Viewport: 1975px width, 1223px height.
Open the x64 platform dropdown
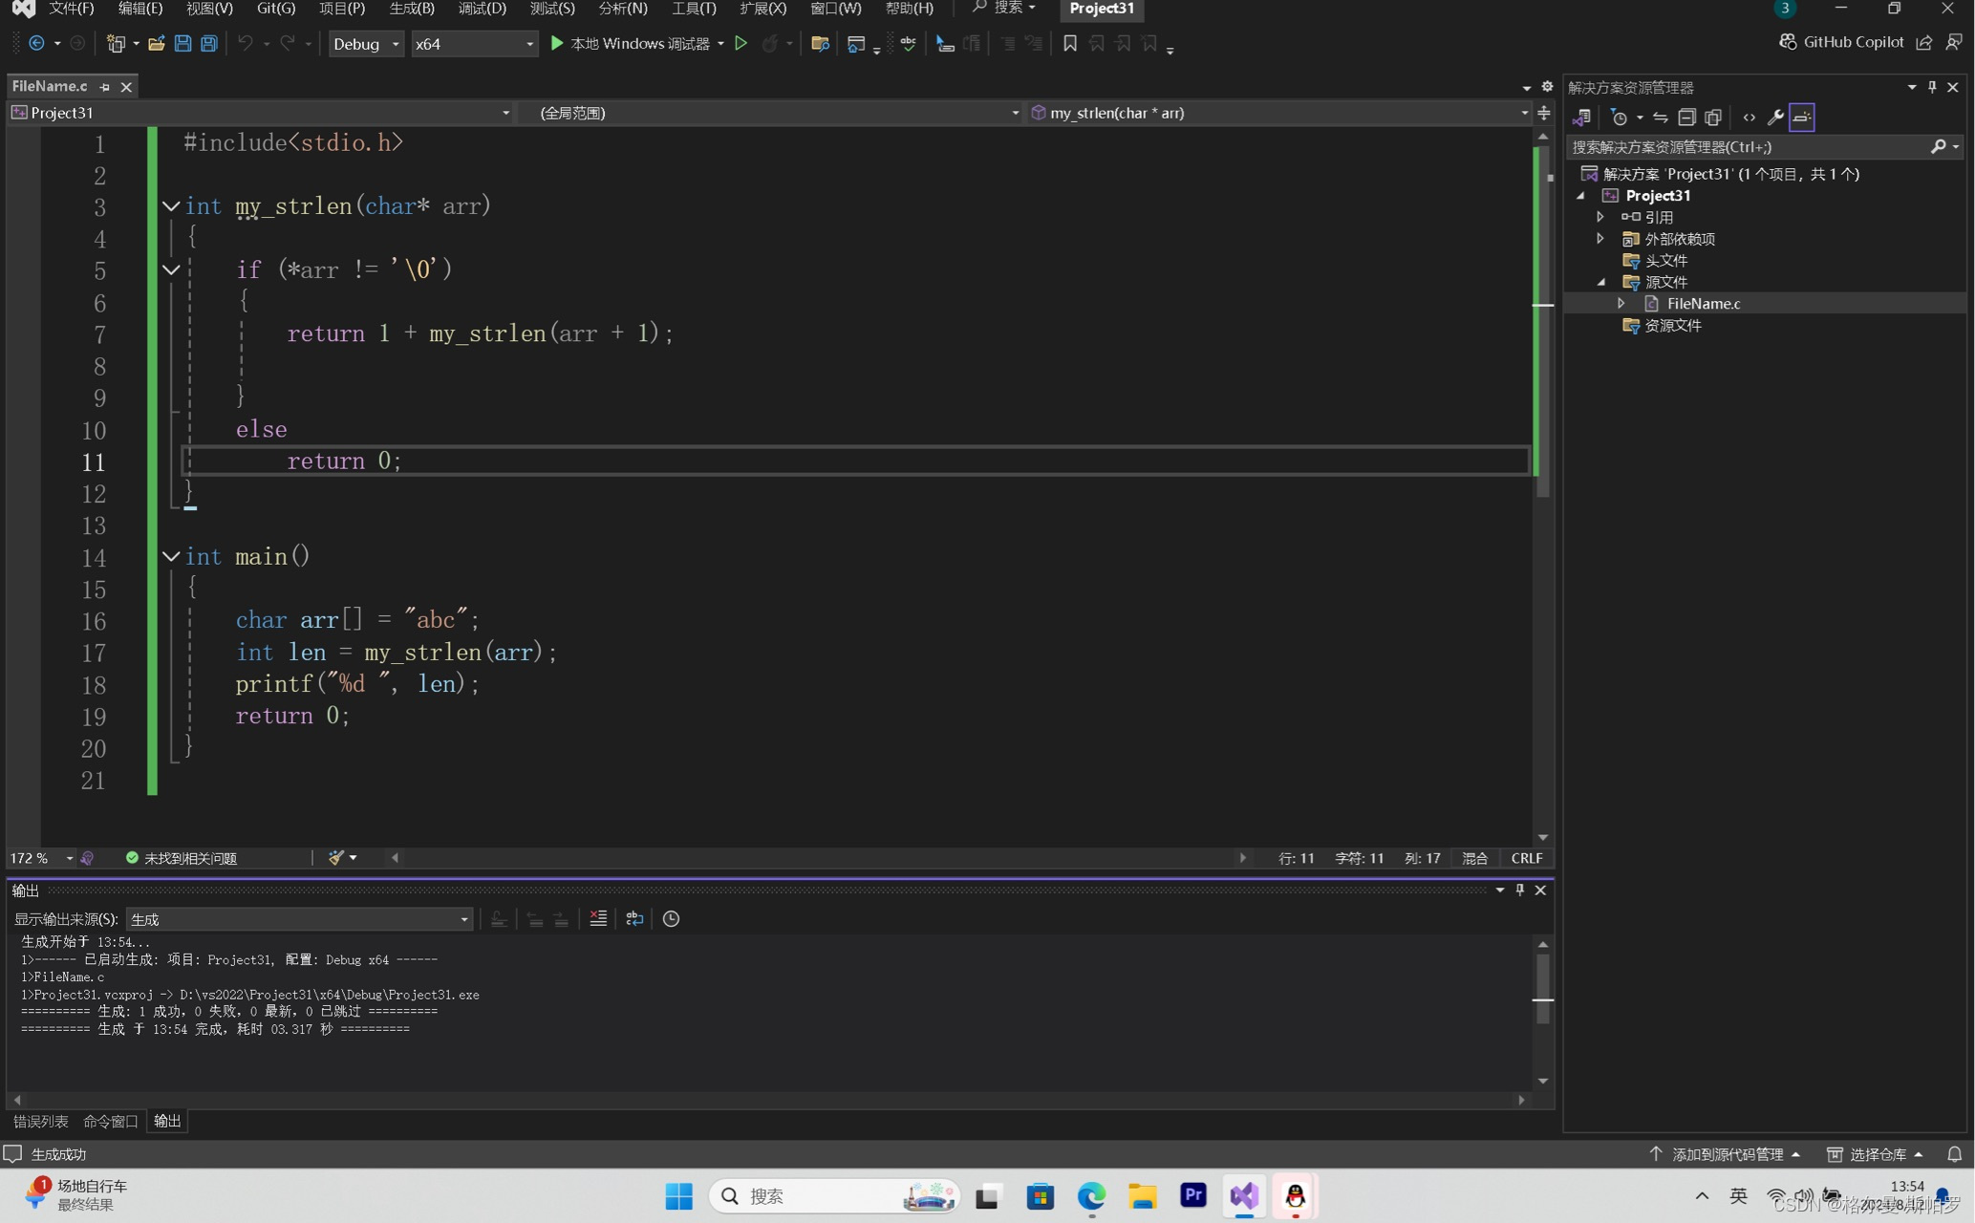click(x=474, y=43)
